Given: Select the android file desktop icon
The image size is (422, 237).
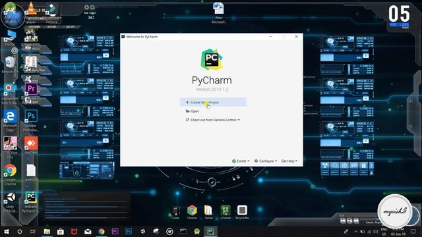Looking at the screenshot, I should click(x=31, y=172).
